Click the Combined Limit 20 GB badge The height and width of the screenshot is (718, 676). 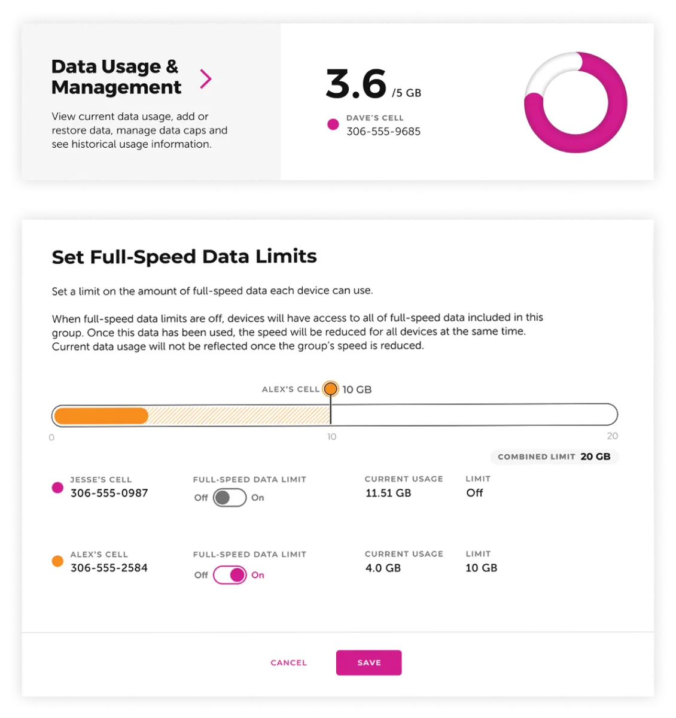[x=553, y=456]
